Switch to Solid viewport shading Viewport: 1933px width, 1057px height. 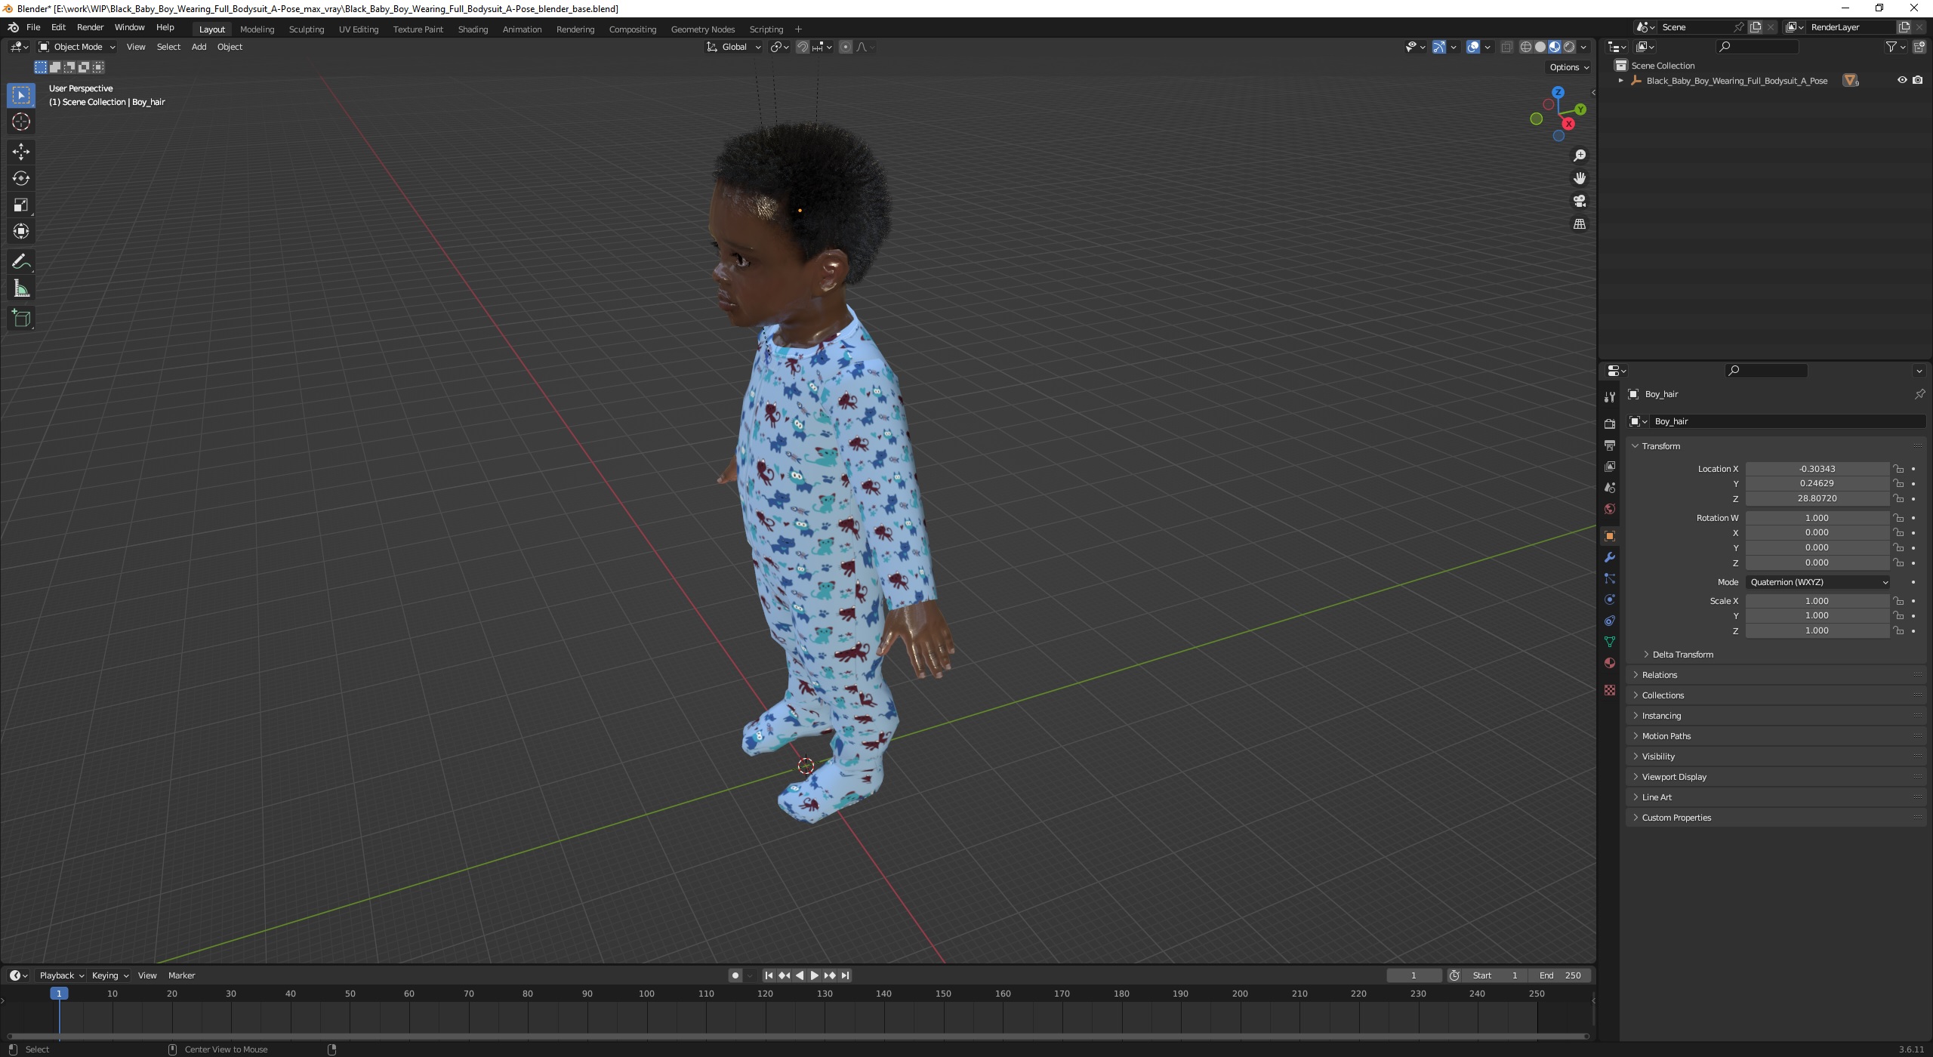coord(1540,47)
